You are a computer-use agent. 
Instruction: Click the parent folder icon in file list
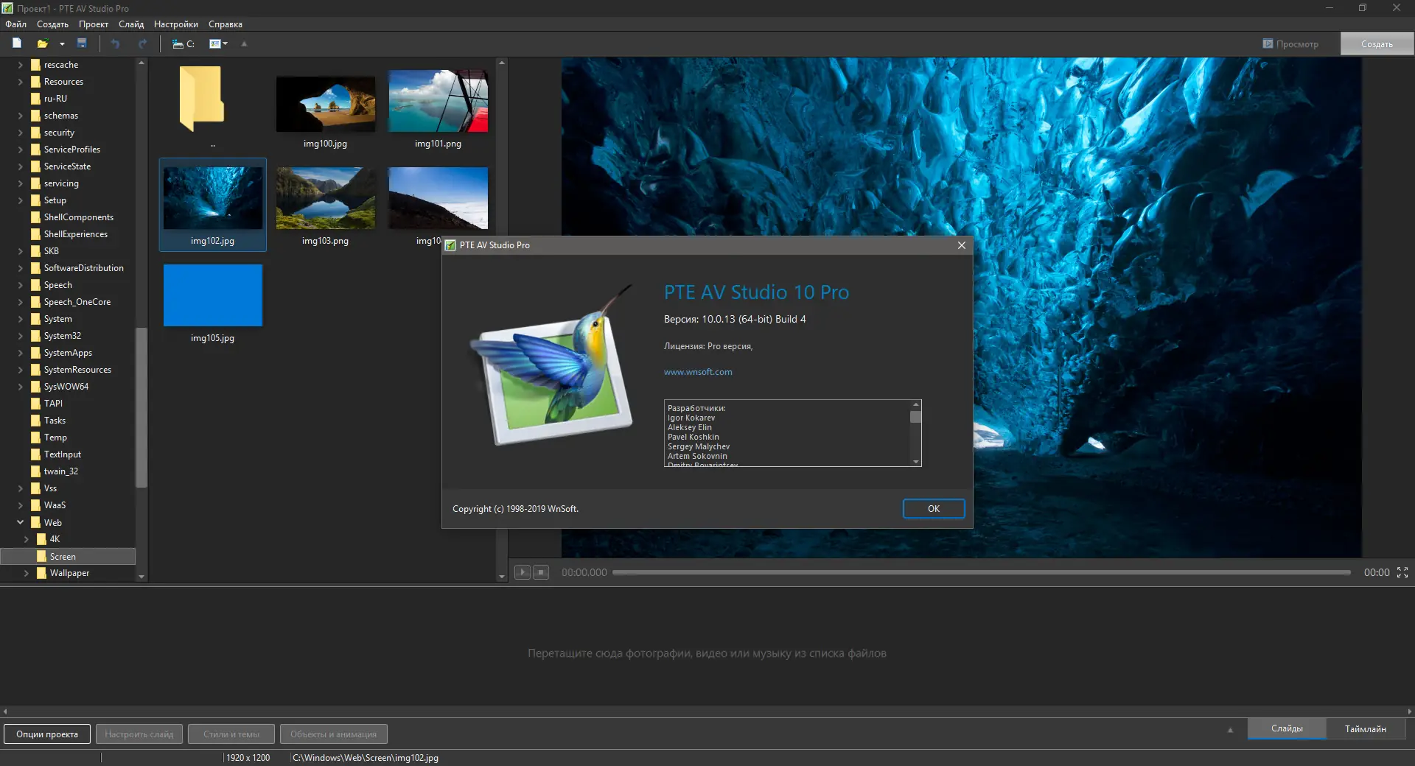(x=201, y=99)
